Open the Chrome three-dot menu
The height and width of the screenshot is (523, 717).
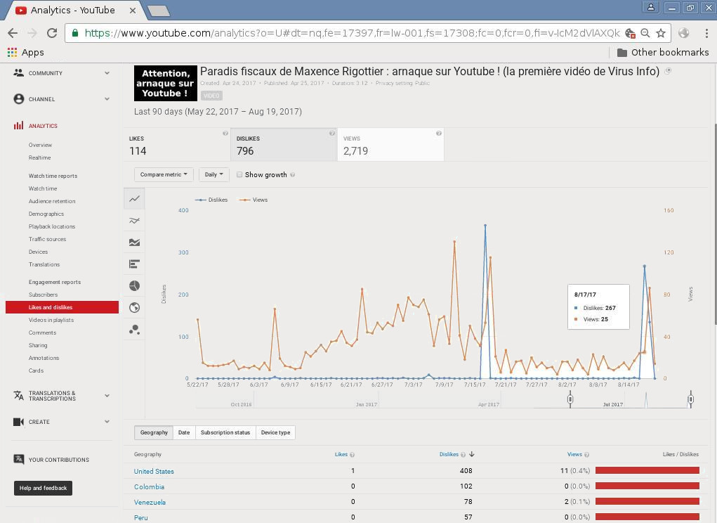click(x=706, y=33)
